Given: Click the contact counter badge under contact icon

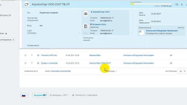Looking at the screenshot, I should point(85,34).
